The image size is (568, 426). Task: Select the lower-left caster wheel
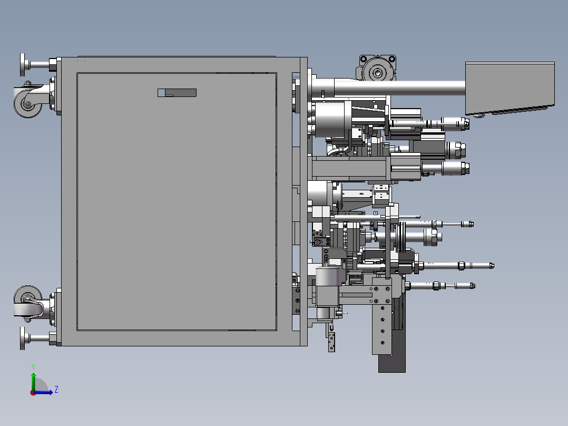pos(27,299)
